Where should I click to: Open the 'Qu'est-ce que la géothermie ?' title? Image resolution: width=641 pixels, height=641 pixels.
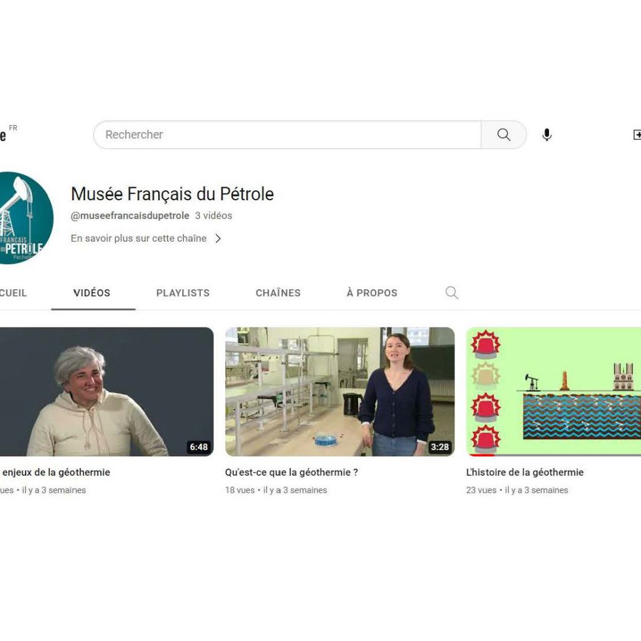(292, 472)
